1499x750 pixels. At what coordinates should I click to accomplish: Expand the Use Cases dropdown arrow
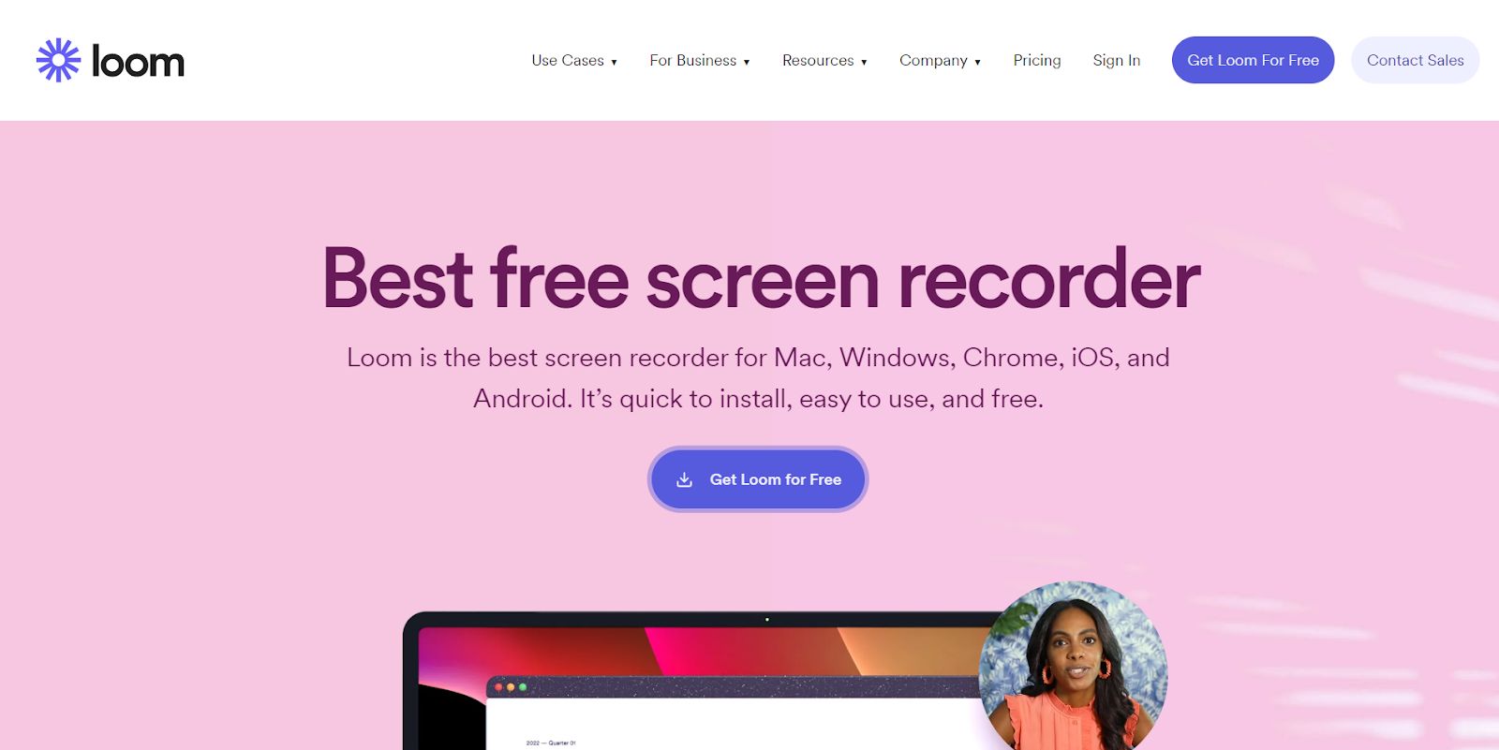pyautogui.click(x=614, y=62)
